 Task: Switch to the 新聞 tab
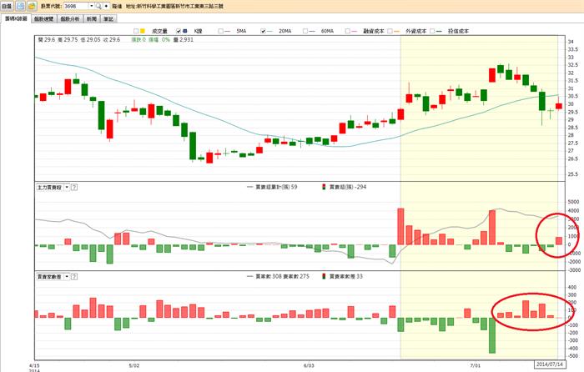tap(92, 18)
